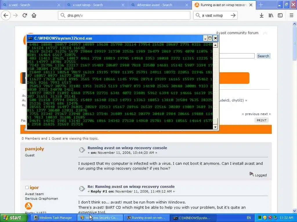
Task: Click the forum search text field
Action: point(237,56)
